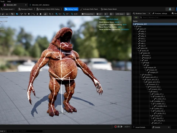Open the x1.0 playback speed dropdown

point(127,127)
